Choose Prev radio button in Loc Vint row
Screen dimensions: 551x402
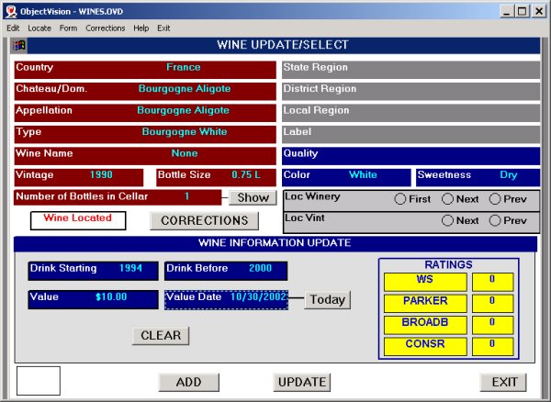[495, 220]
